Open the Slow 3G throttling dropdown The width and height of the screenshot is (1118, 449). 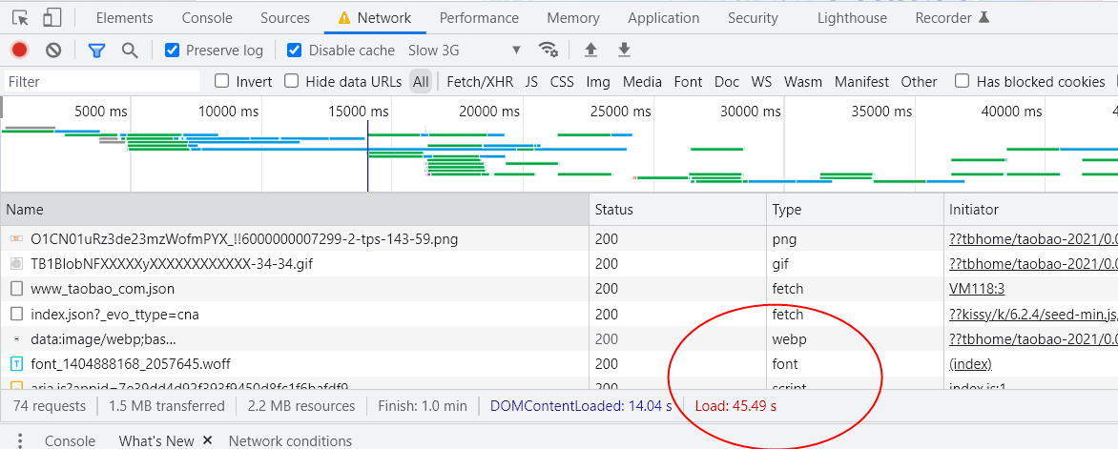pos(465,51)
